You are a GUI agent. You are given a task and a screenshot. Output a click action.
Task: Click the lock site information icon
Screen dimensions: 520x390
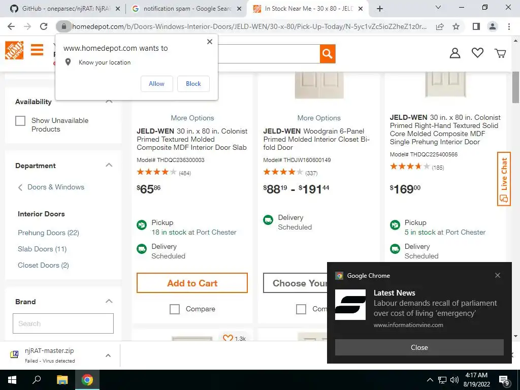[x=63, y=26]
